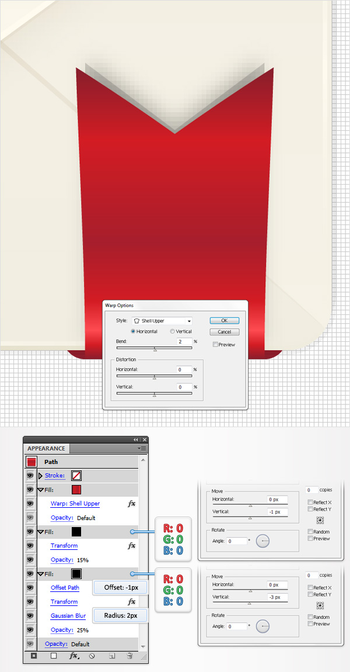Hide the Warp: Shell Upper effect
This screenshot has height=672, width=350.
tap(30, 504)
